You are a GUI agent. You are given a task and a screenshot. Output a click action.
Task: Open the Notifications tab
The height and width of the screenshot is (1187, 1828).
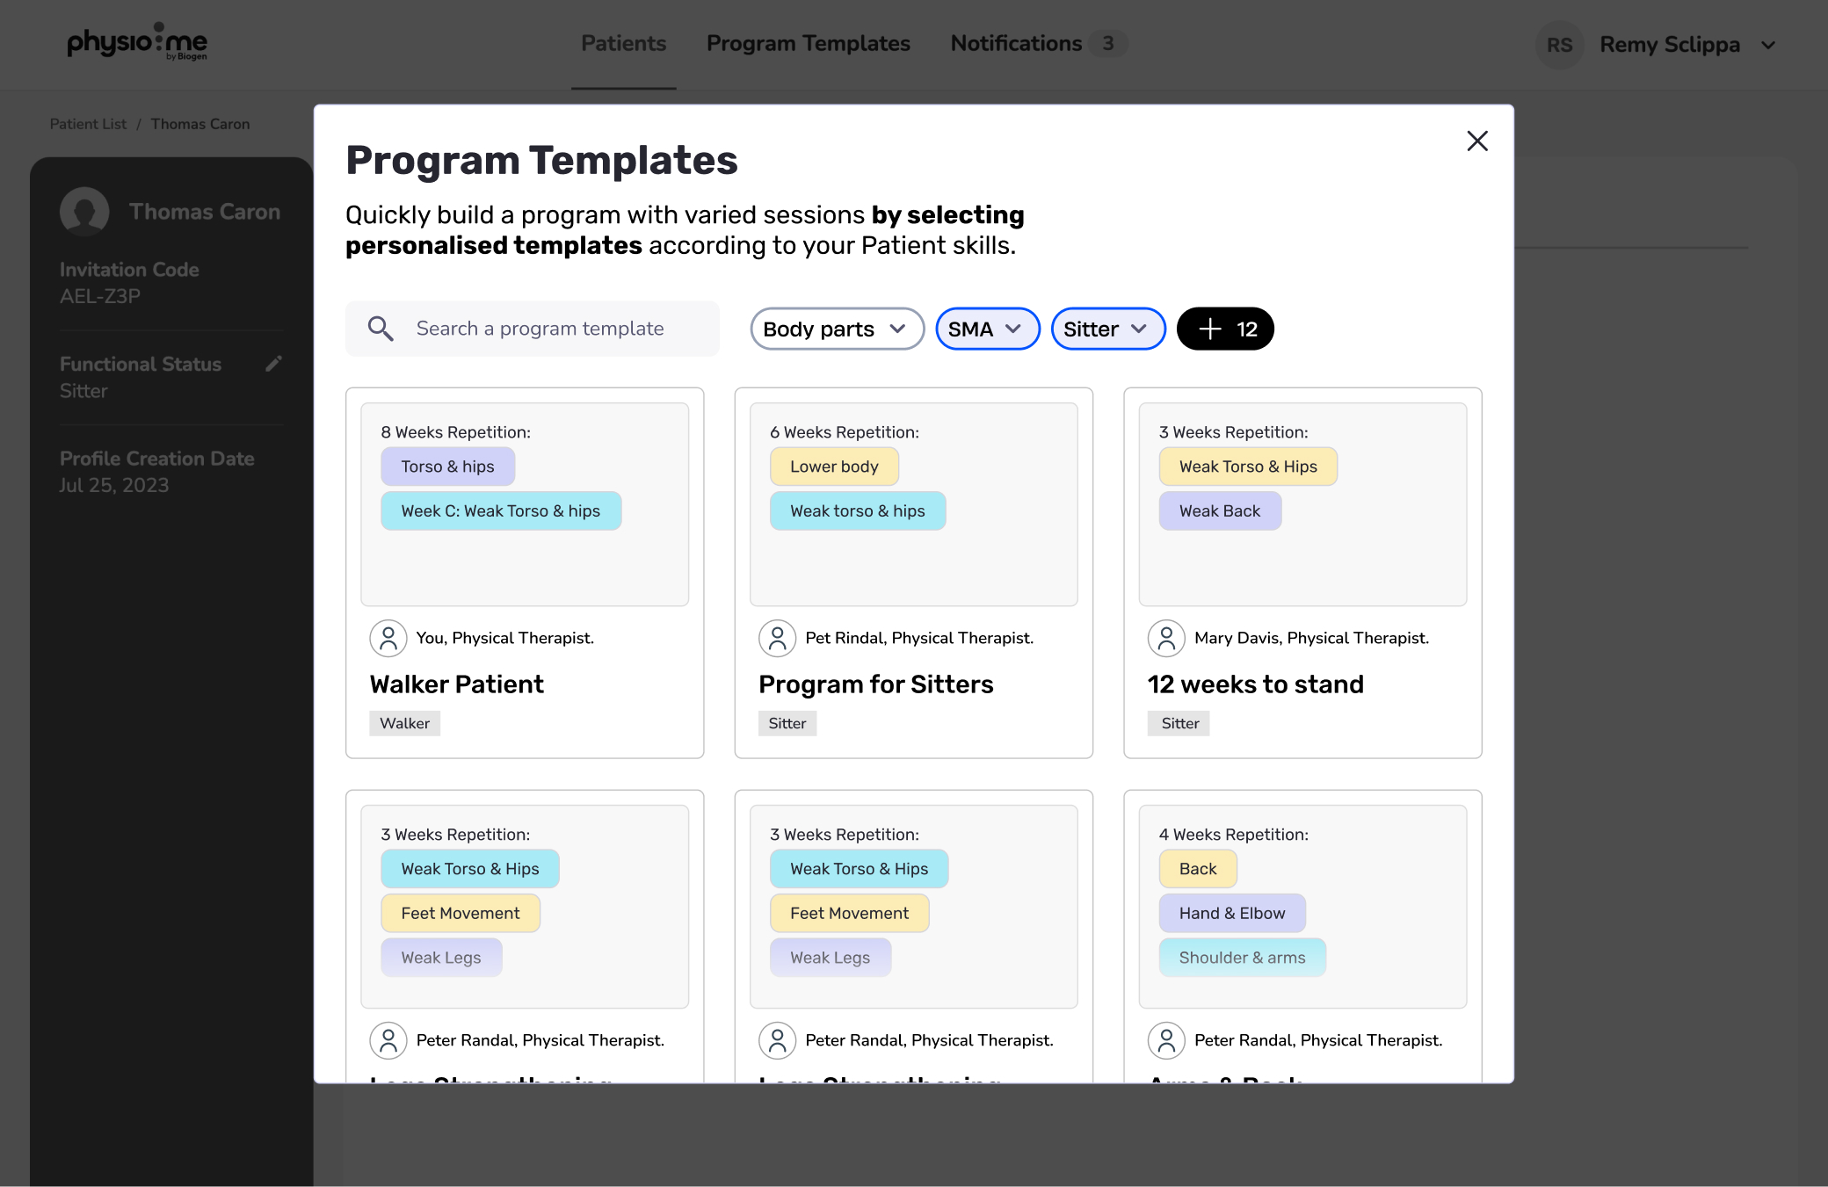1016,43
